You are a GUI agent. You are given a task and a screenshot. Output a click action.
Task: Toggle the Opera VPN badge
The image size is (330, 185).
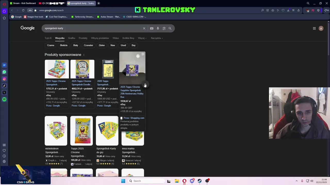[30, 10]
